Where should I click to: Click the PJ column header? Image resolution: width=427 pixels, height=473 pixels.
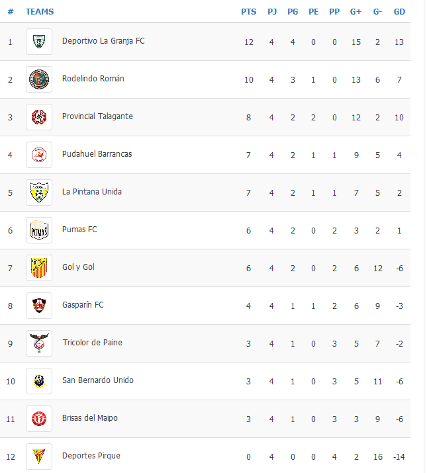(x=272, y=12)
